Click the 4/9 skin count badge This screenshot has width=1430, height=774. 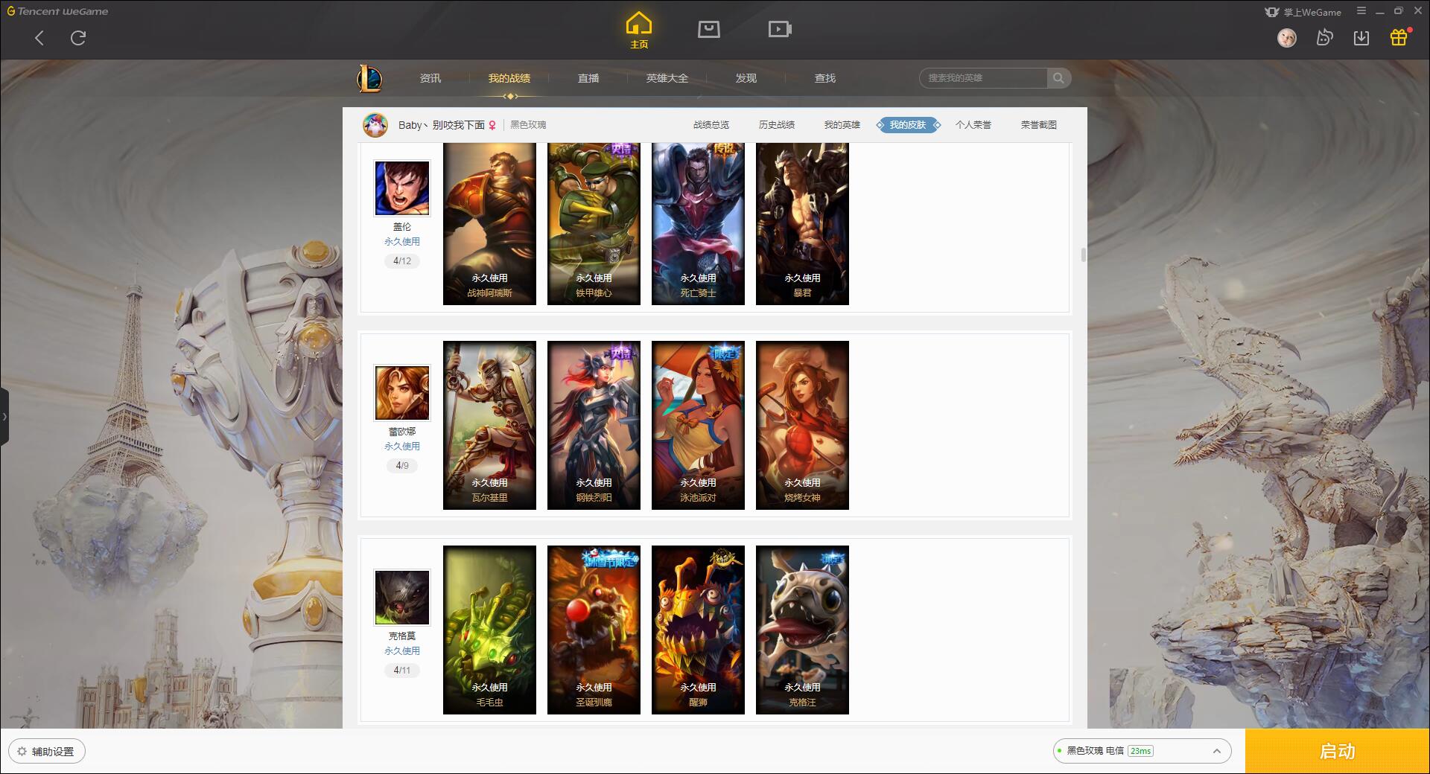point(402,466)
